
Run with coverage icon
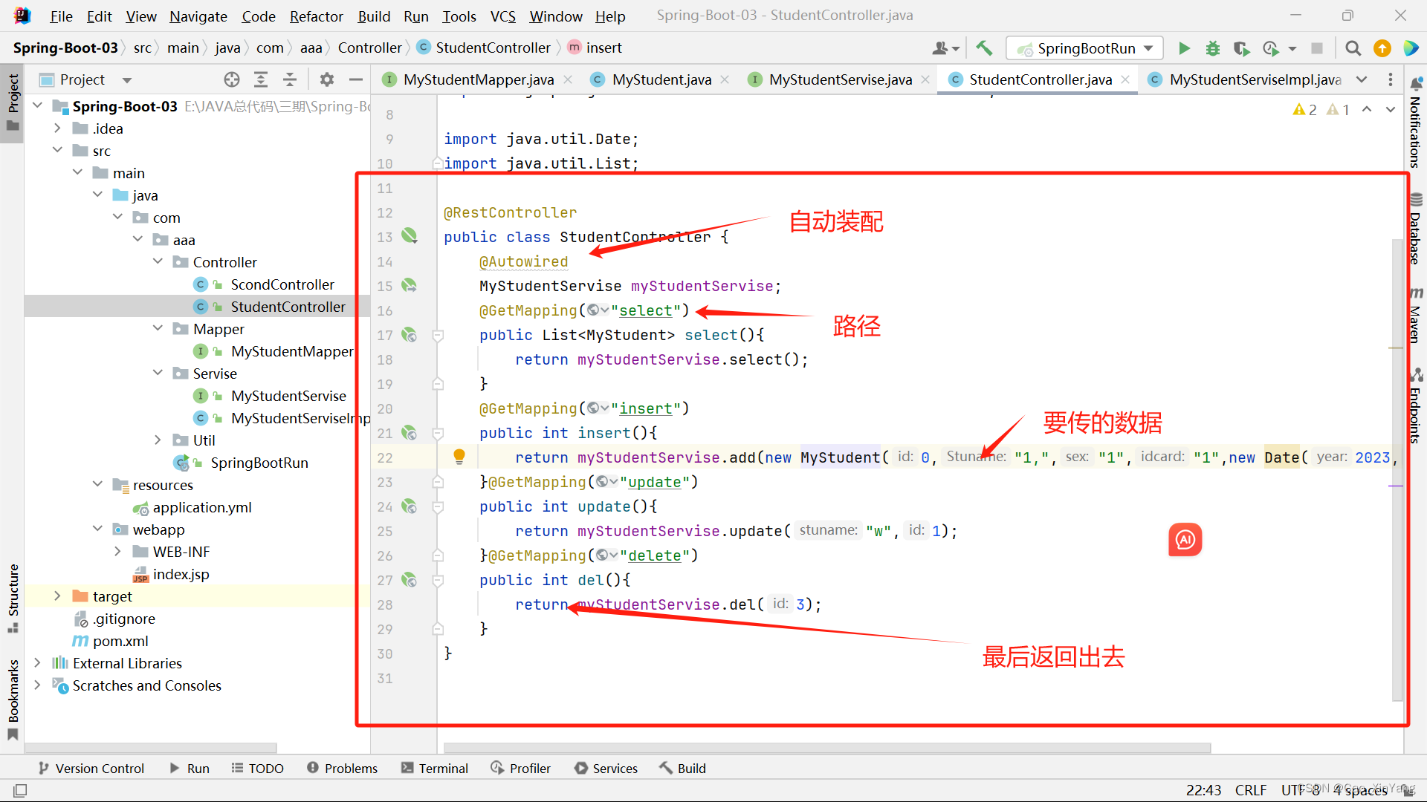tap(1240, 48)
